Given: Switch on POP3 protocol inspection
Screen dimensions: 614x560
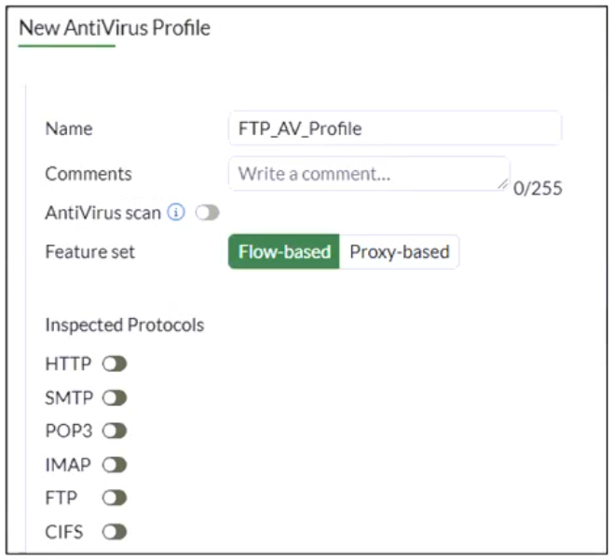Looking at the screenshot, I should (x=115, y=432).
